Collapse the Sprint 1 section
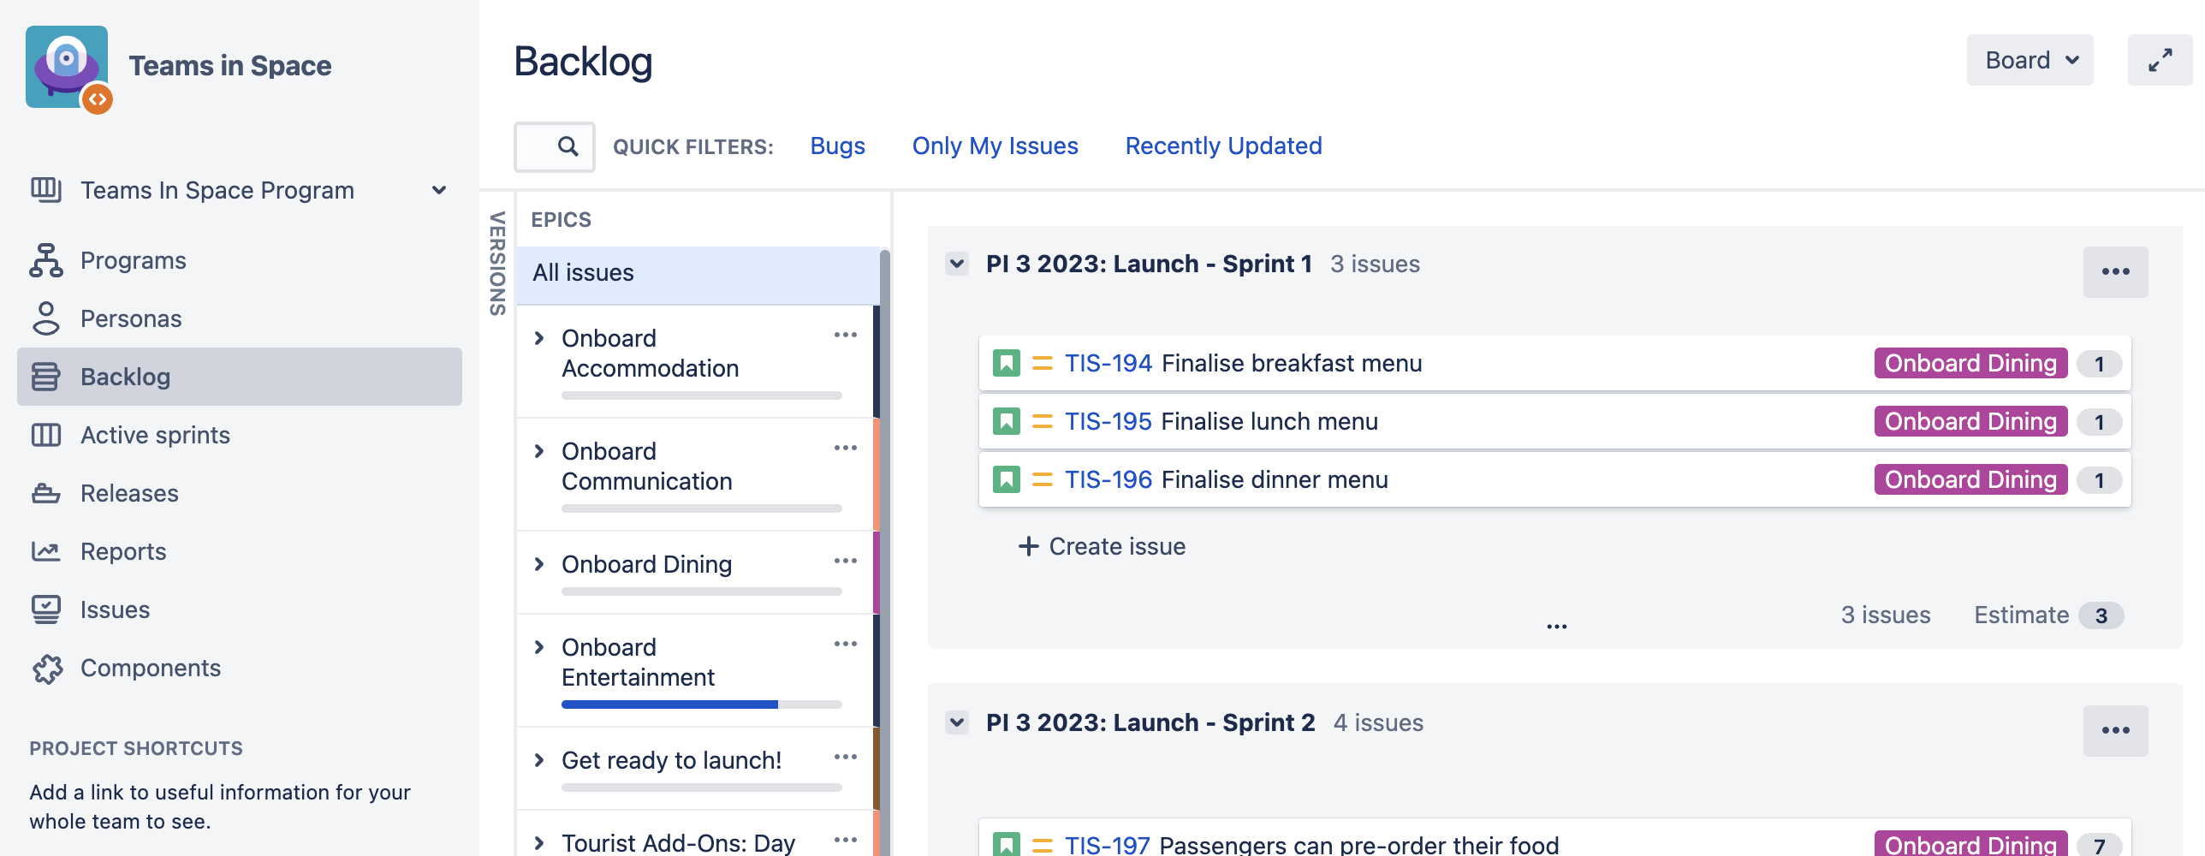 click(x=957, y=264)
